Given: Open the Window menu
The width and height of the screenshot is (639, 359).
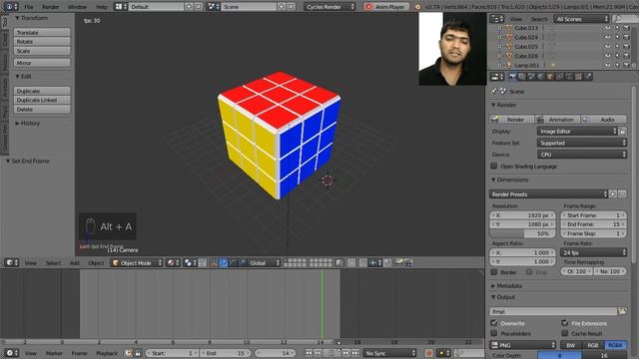Looking at the screenshot, I should click(78, 7).
